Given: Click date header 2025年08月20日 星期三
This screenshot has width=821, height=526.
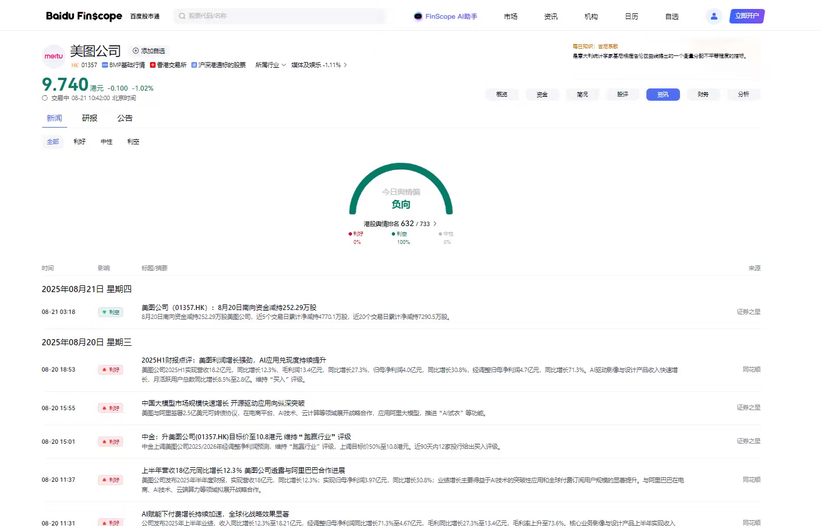Looking at the screenshot, I should (87, 342).
